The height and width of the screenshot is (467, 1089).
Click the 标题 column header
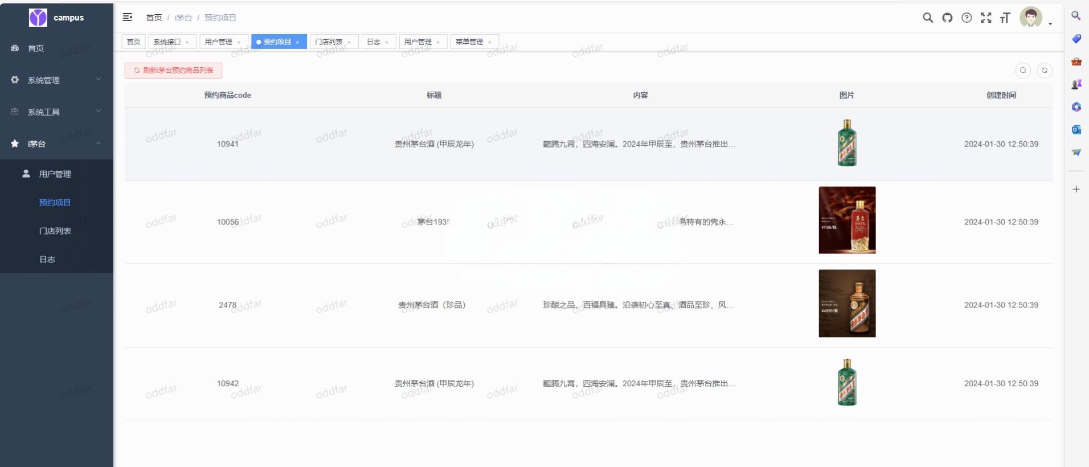pos(434,95)
